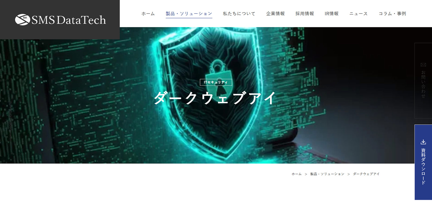The height and width of the screenshot is (202, 432).
Task: Open the お問い合わせ side button
Action: pyautogui.click(x=423, y=81)
